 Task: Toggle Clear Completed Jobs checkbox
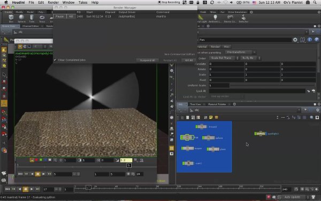pyautogui.click(x=55, y=60)
